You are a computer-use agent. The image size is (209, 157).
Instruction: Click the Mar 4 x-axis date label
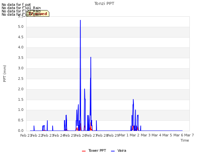tap(156, 135)
